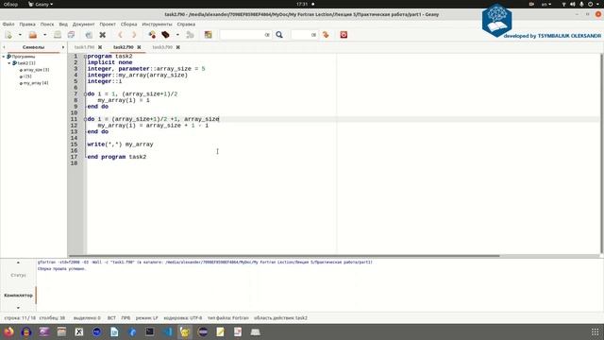
Task: Focus the go-to-line input field
Action: point(304,35)
